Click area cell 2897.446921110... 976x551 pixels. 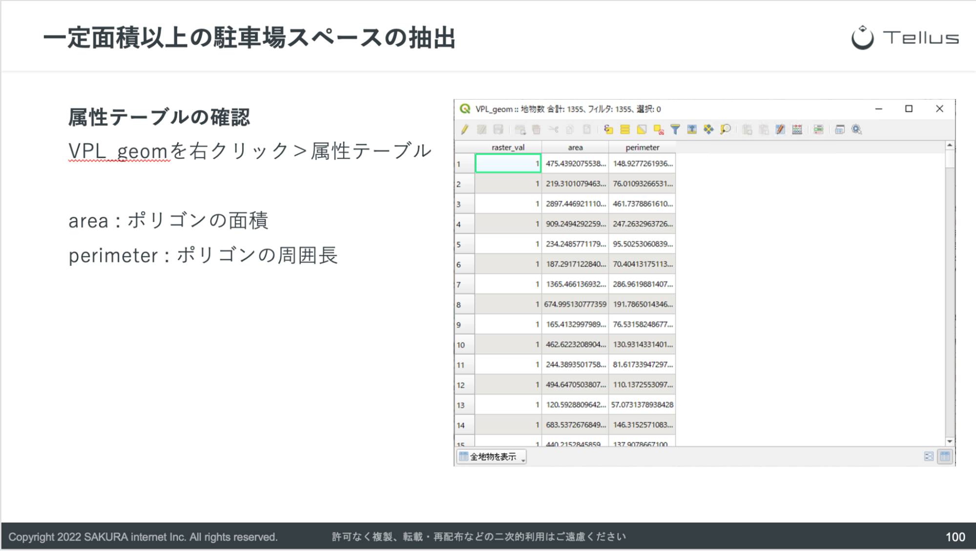coord(575,204)
